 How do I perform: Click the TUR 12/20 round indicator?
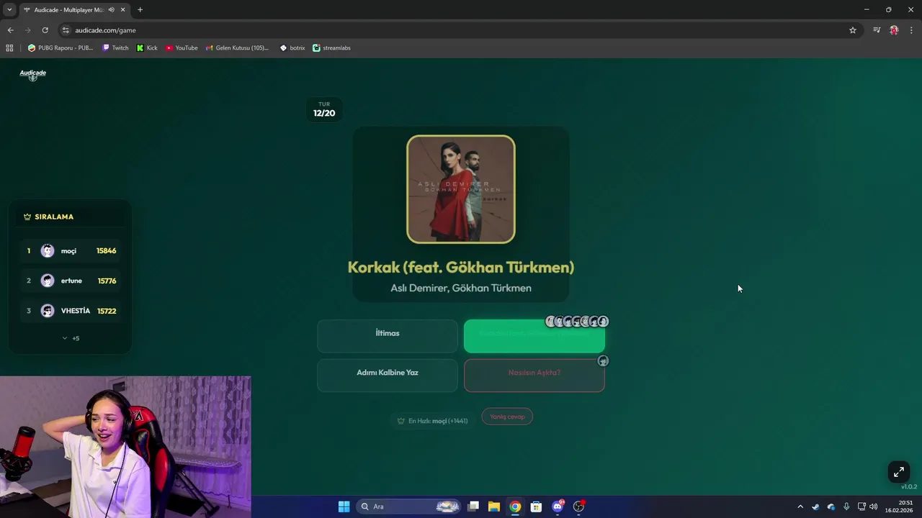click(x=324, y=109)
